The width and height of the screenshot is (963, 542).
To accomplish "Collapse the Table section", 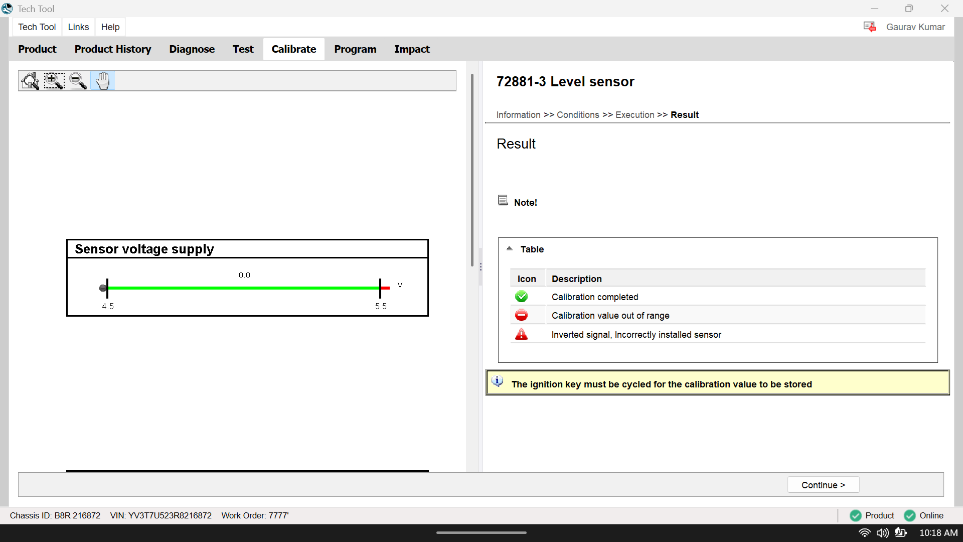I will [x=510, y=248].
